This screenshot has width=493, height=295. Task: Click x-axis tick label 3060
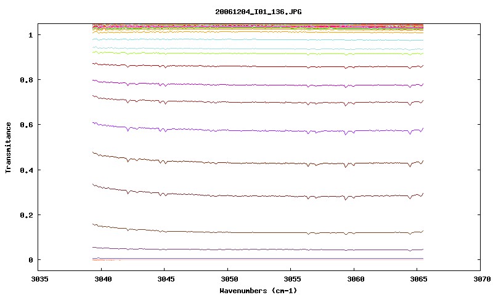356,279
